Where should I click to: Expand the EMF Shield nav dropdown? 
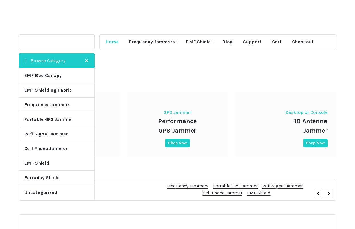(214, 42)
